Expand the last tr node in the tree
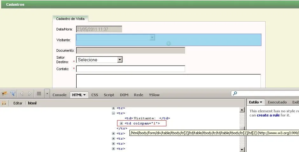The height and width of the screenshot is (152, 299). [x=113, y=149]
